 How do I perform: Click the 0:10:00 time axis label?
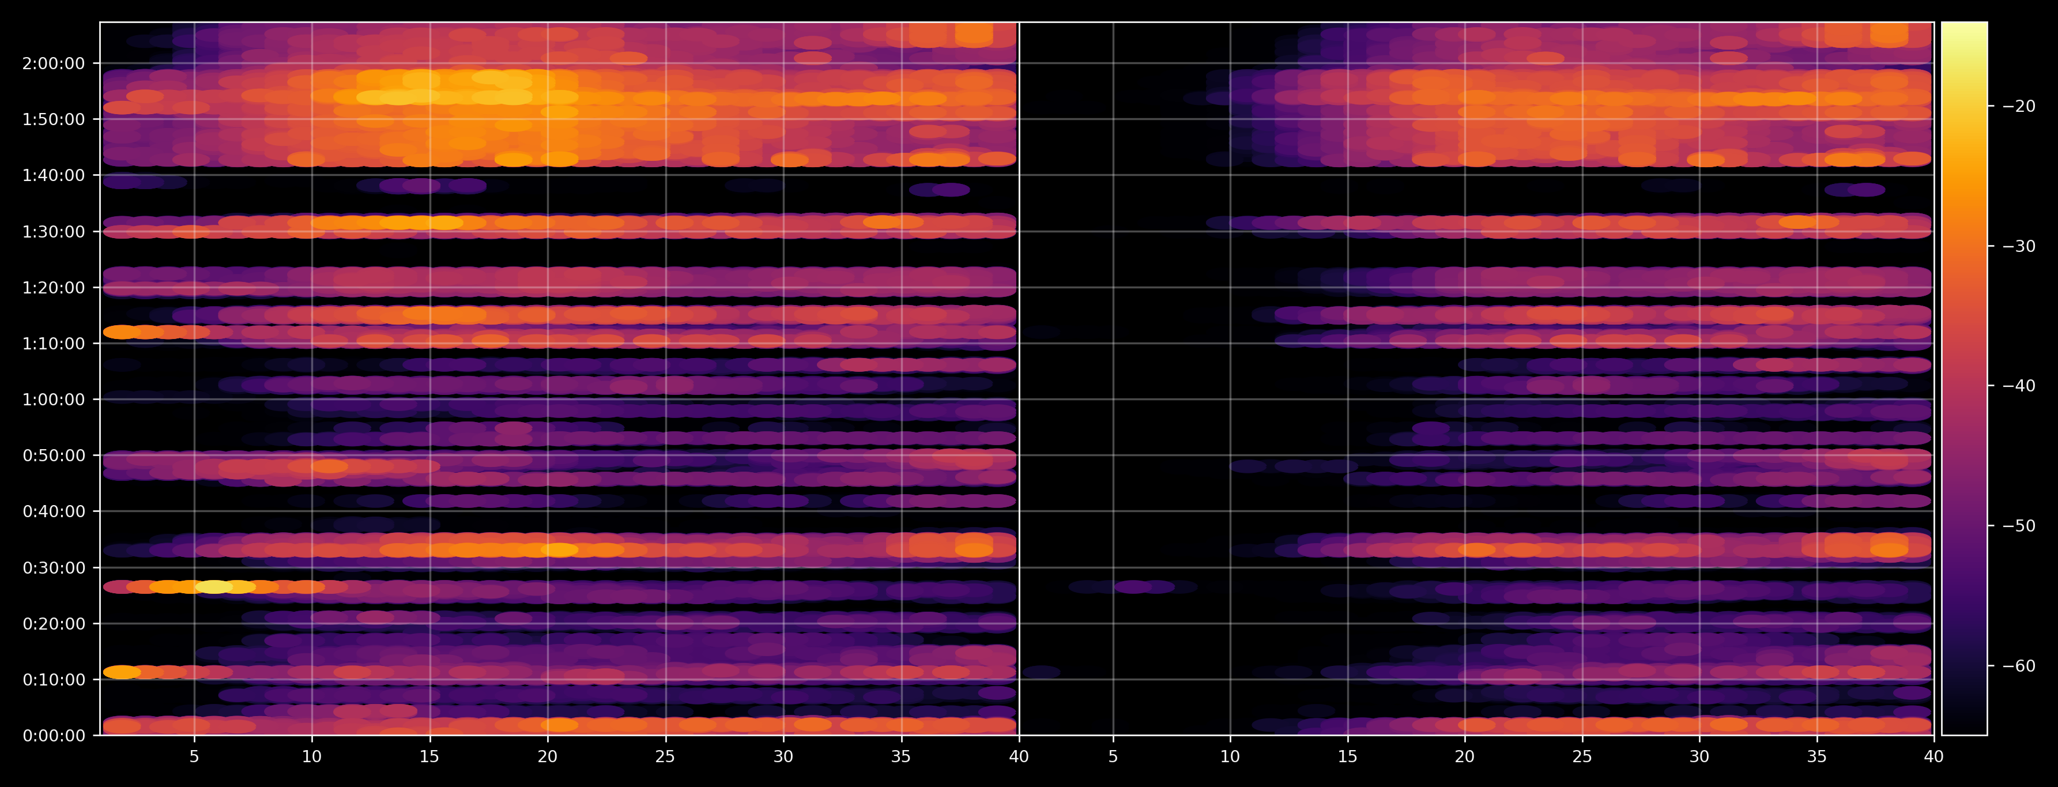(x=54, y=680)
